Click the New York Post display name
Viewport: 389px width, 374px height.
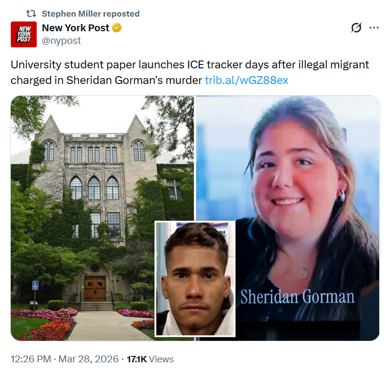click(75, 28)
